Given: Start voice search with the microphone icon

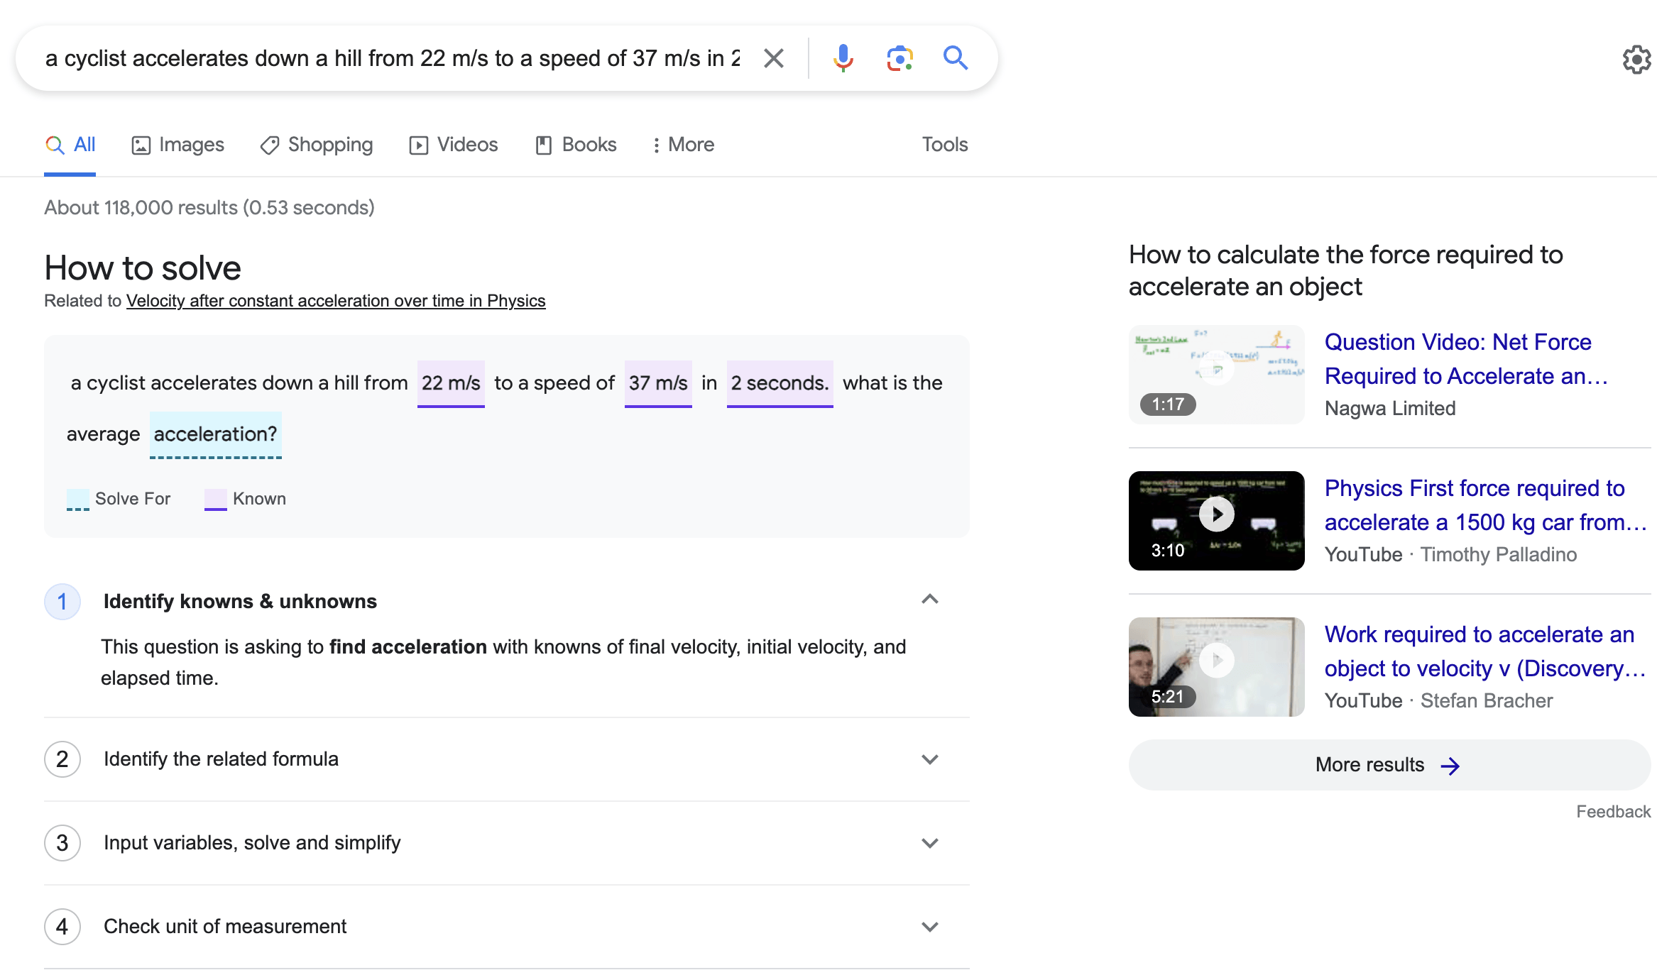Looking at the screenshot, I should tap(843, 58).
